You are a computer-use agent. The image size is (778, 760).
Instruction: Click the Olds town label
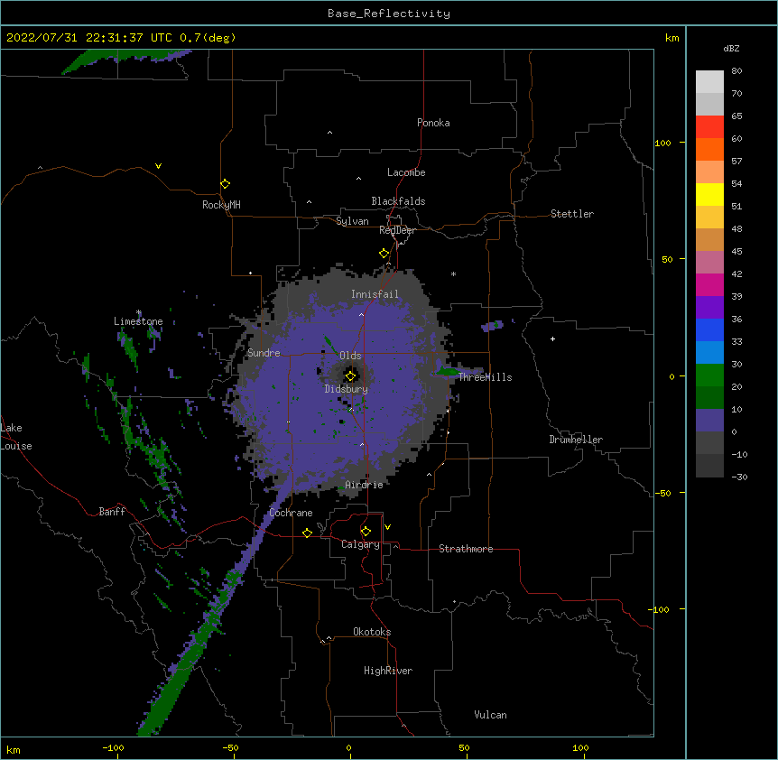tap(350, 356)
